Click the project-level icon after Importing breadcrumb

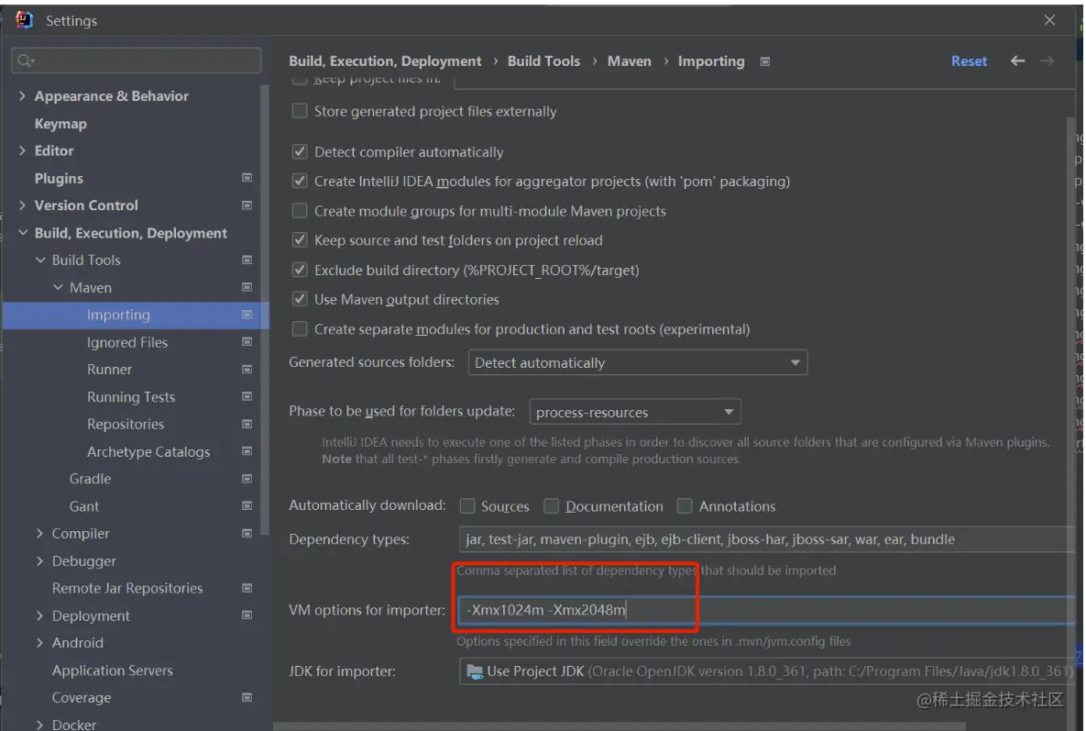pyautogui.click(x=764, y=61)
